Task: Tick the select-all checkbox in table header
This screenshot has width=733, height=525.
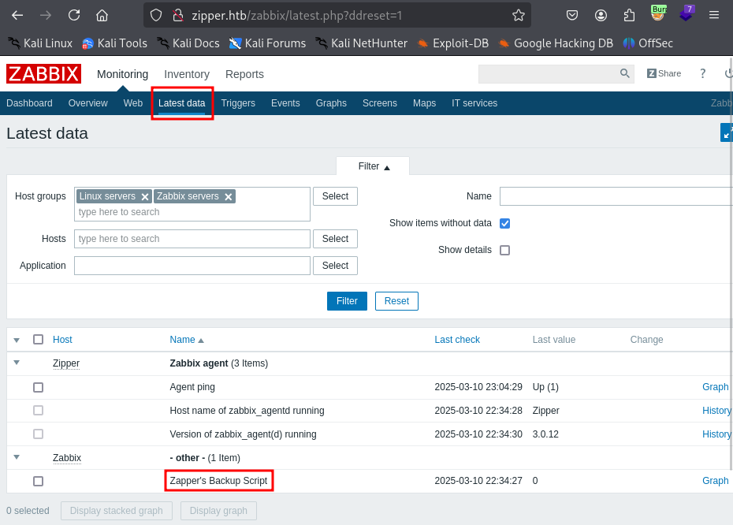Action: click(39, 340)
